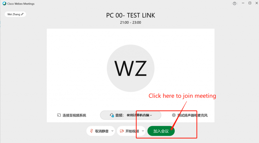Image resolution: width=259 pixels, height=143 pixels.
Task: Click the cast icon for 连接至视频系统
Action: point(59,115)
